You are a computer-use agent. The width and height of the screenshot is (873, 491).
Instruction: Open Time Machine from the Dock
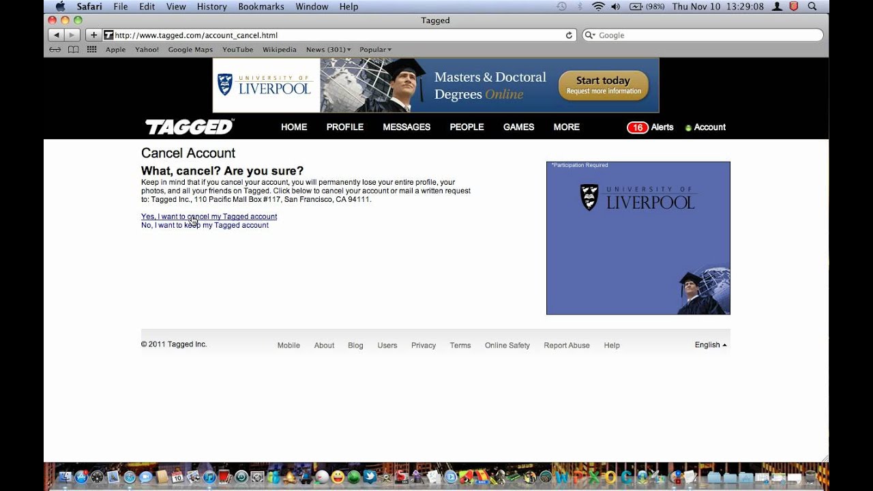tap(241, 477)
